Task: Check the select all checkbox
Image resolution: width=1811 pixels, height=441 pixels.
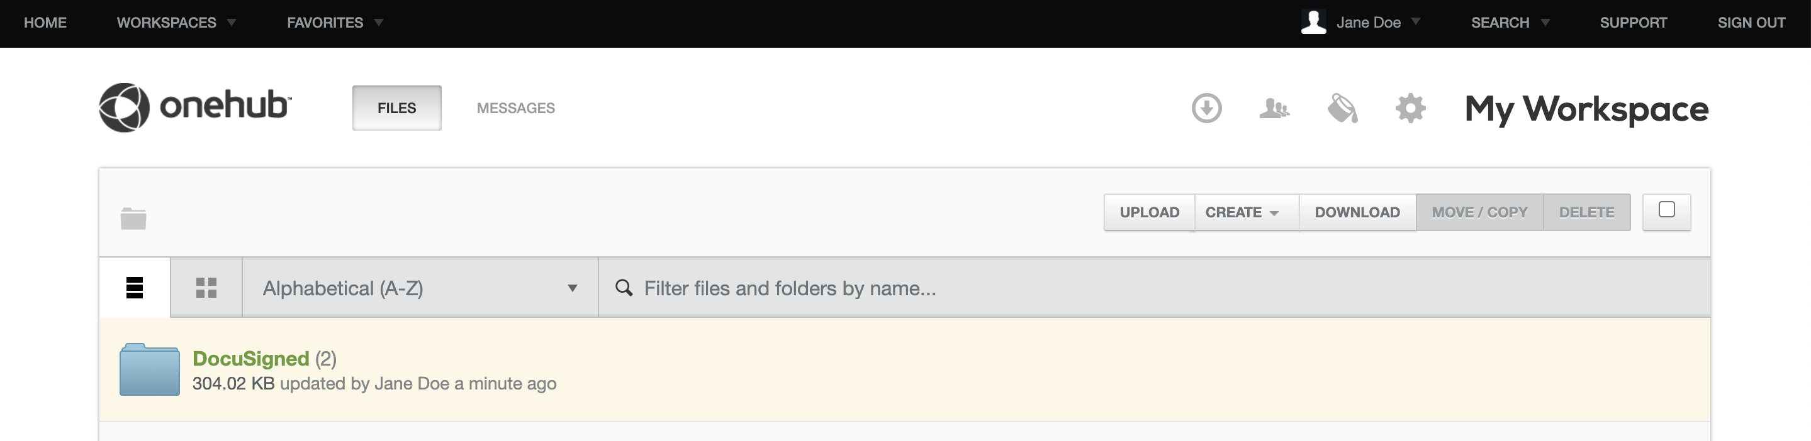Action: tap(1666, 210)
